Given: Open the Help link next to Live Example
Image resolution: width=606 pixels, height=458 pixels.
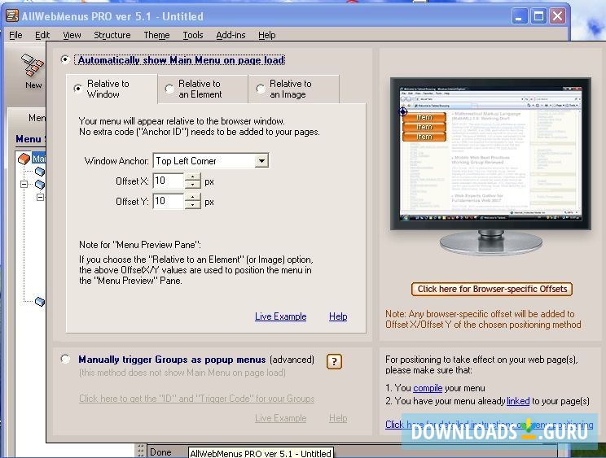Looking at the screenshot, I should click(x=338, y=316).
